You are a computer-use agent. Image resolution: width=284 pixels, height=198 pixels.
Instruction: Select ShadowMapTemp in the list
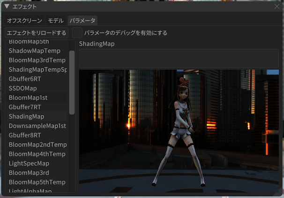34,51
